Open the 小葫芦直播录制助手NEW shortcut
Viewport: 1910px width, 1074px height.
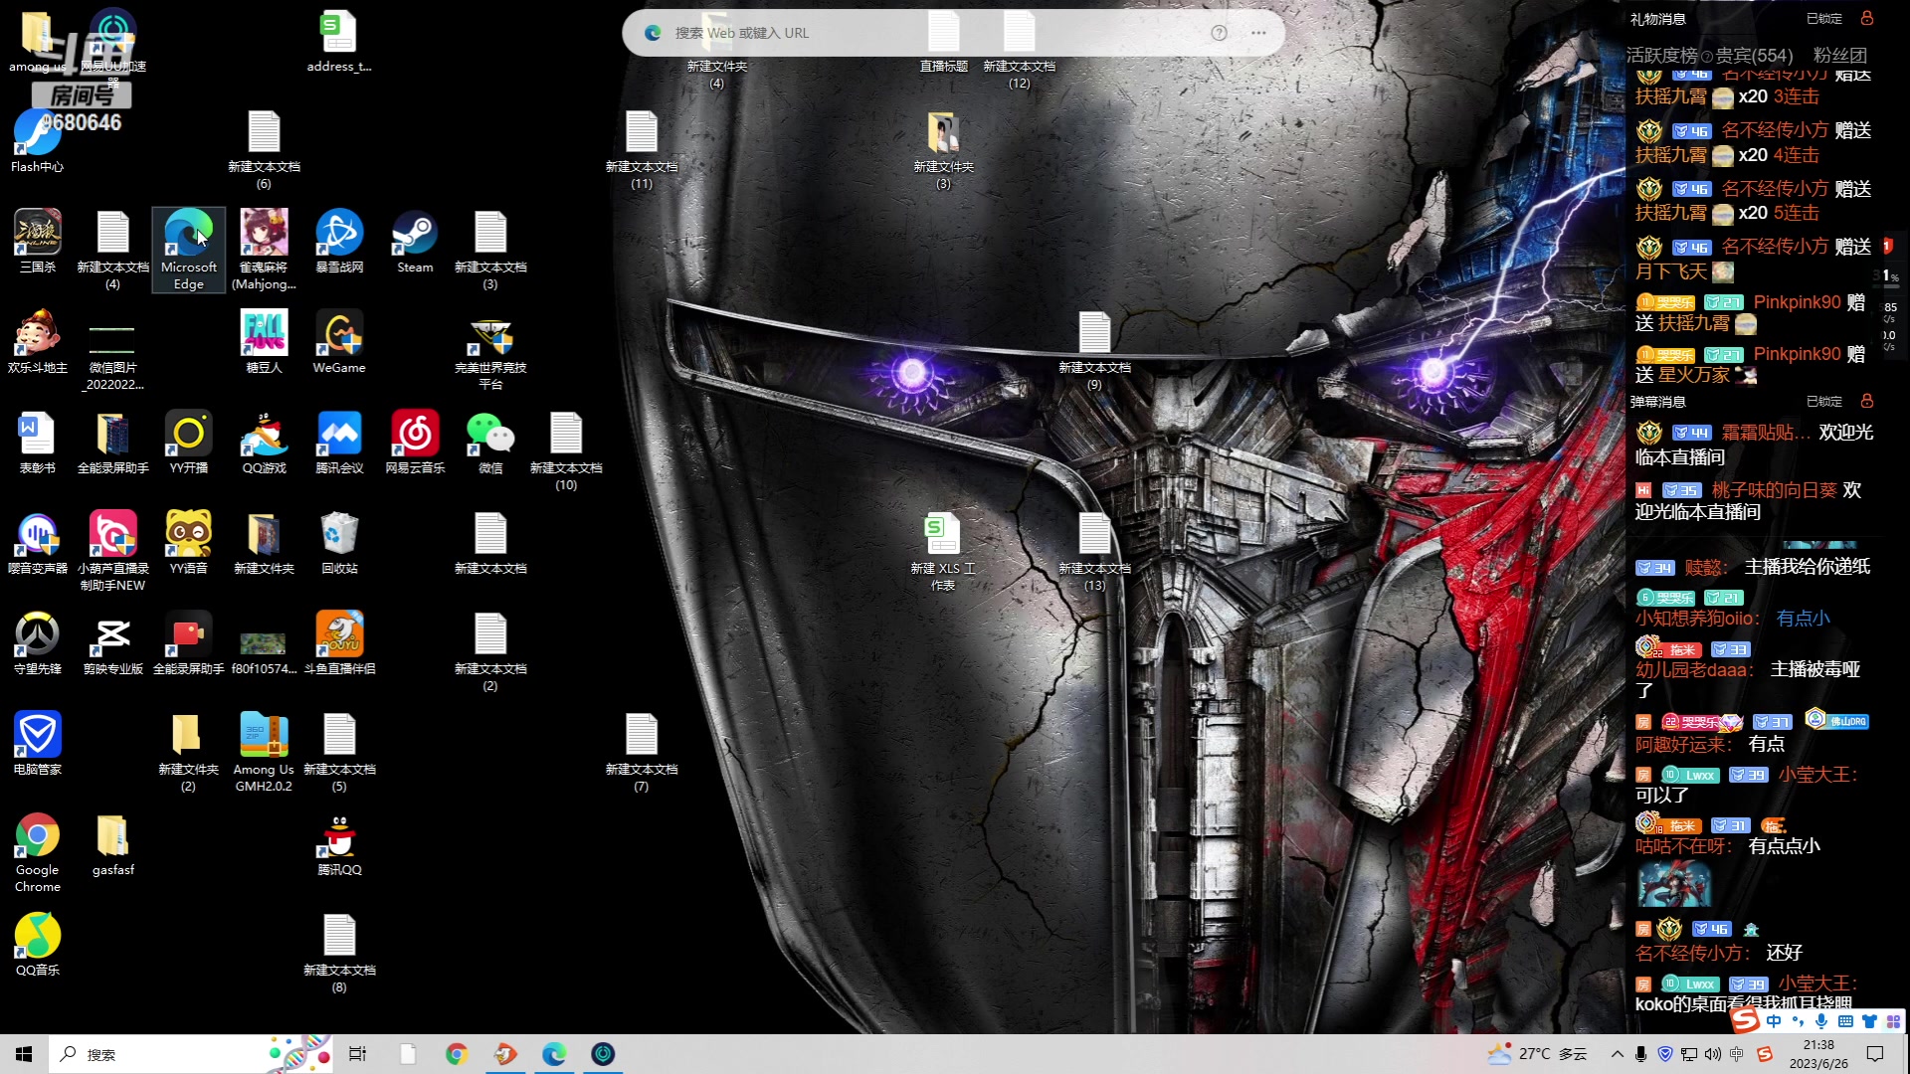click(x=113, y=551)
